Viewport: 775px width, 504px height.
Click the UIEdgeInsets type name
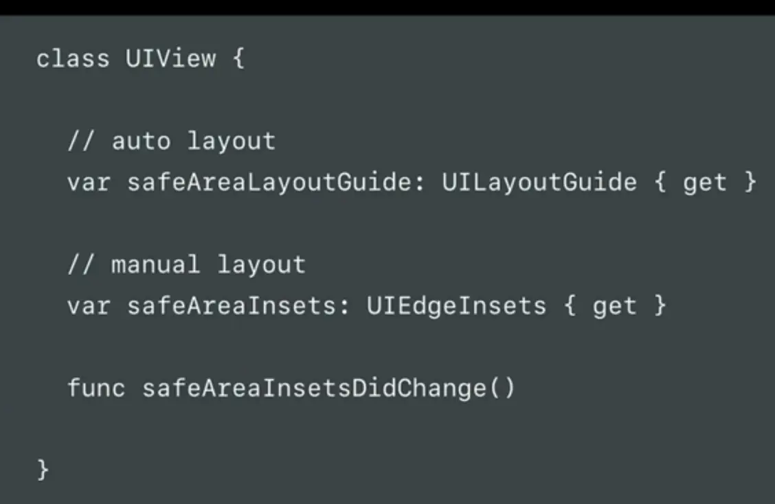[x=457, y=306]
